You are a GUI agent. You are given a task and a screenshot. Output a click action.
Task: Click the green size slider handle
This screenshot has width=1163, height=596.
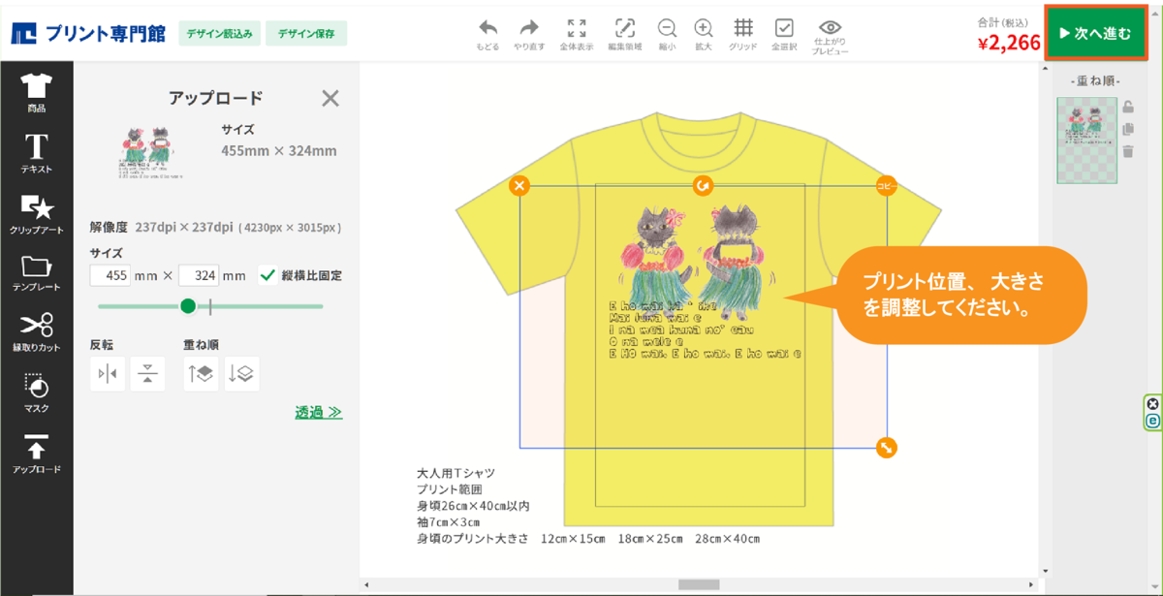click(x=188, y=306)
